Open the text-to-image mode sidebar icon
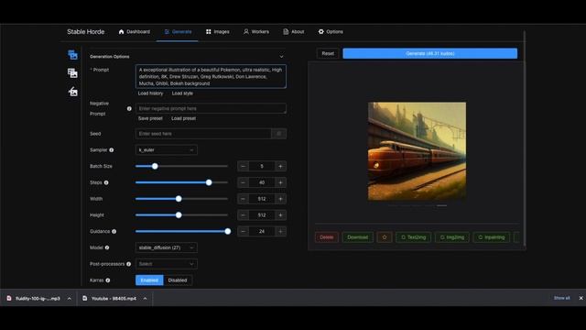This screenshot has width=586, height=330. pos(73,55)
